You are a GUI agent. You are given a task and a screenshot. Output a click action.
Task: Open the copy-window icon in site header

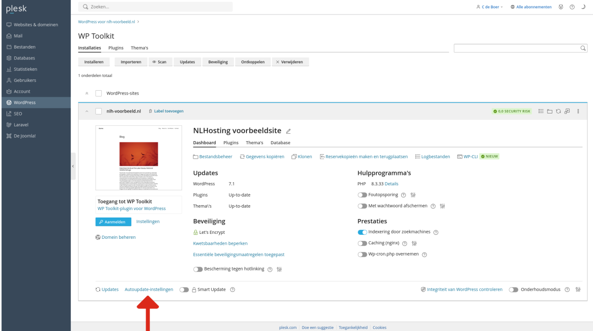point(567,111)
